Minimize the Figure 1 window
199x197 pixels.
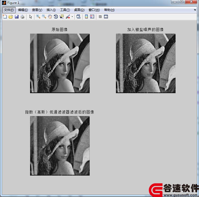[x=175, y=2]
